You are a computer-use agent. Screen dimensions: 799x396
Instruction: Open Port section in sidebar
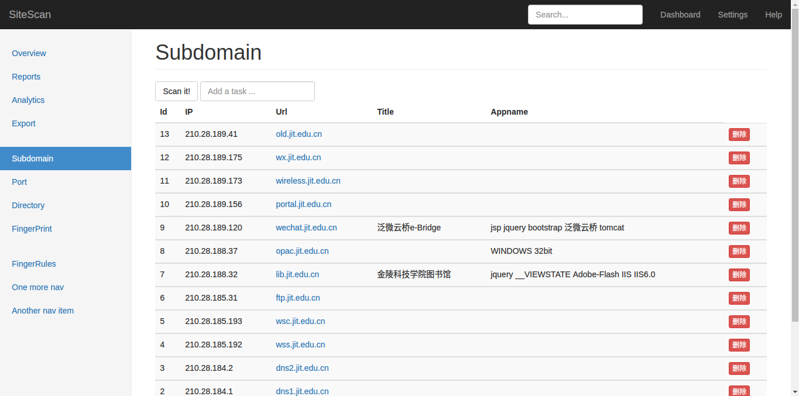click(x=19, y=182)
